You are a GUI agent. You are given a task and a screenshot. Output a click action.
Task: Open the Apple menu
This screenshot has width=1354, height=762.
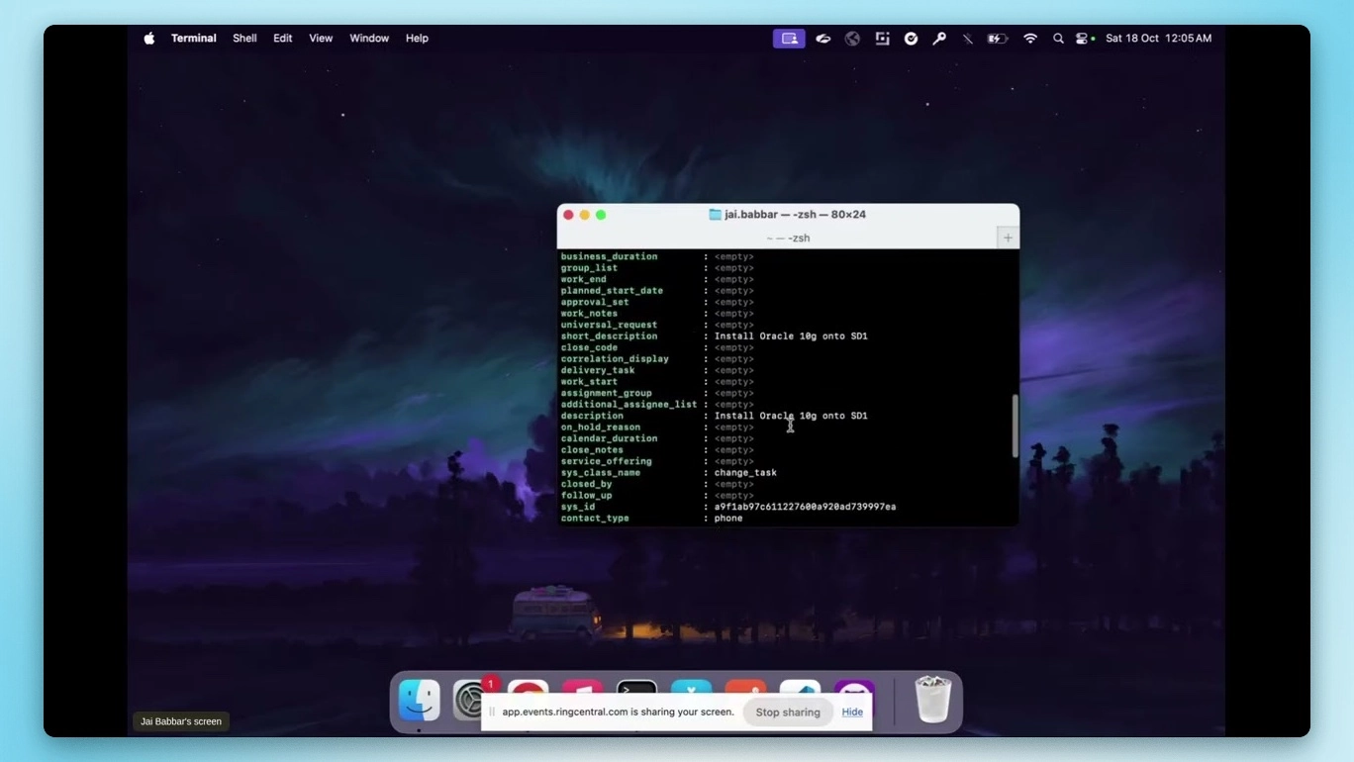pyautogui.click(x=148, y=38)
